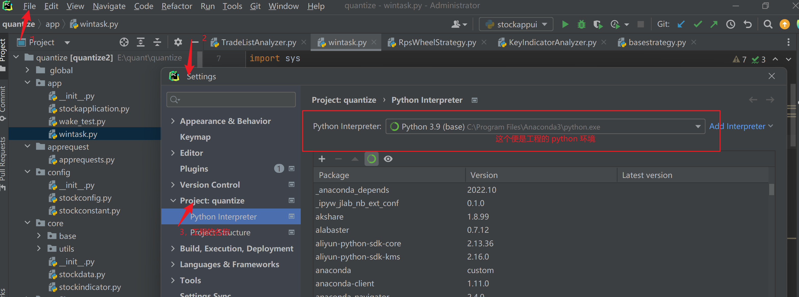The height and width of the screenshot is (297, 799).
Task: Click install package plus icon
Action: point(322,159)
